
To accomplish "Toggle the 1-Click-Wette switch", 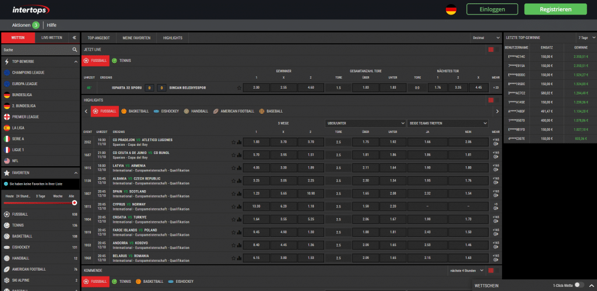I will coord(579,285).
